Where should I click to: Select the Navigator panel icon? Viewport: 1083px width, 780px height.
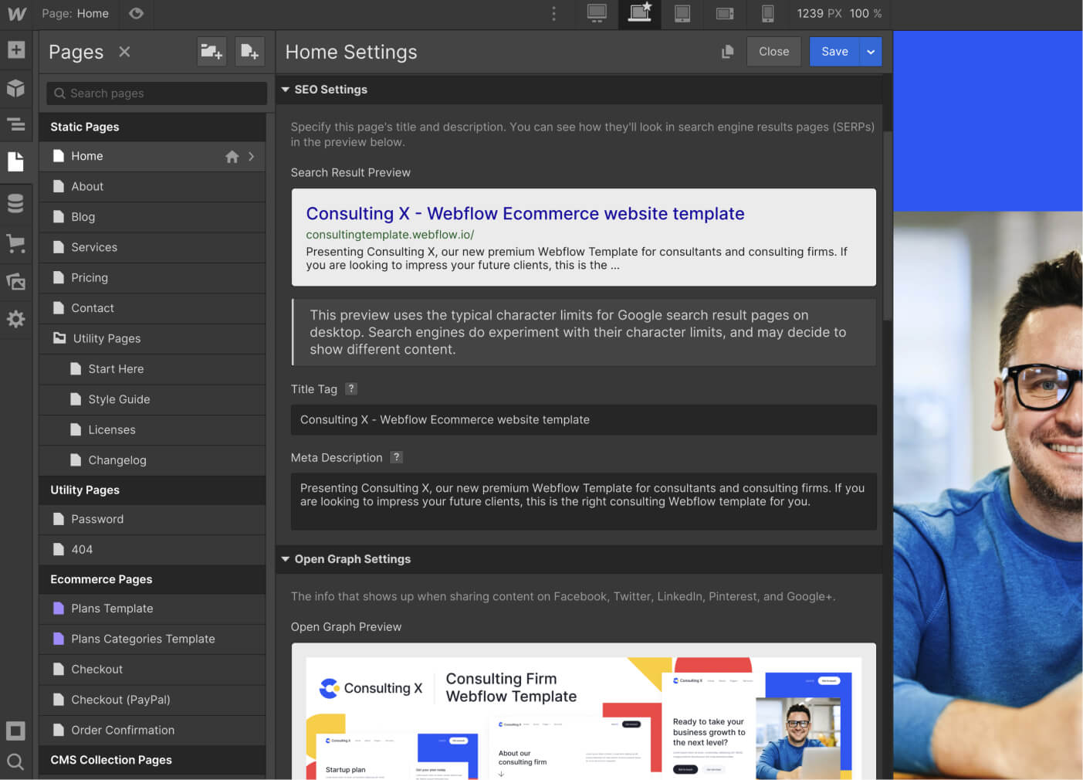click(x=16, y=124)
